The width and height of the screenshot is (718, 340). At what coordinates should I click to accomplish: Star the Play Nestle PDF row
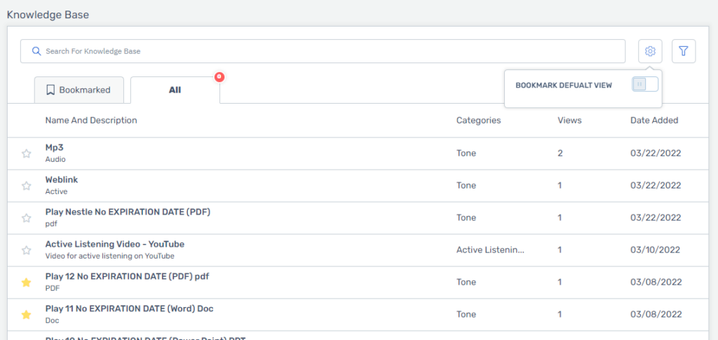click(x=27, y=218)
